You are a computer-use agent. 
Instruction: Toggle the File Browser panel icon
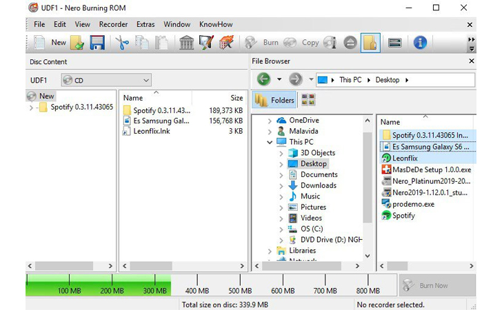(370, 43)
